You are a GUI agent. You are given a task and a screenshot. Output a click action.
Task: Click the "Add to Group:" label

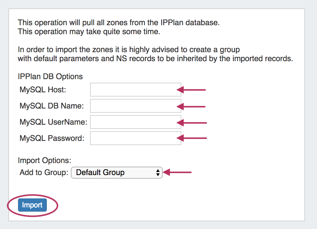[x=44, y=173]
